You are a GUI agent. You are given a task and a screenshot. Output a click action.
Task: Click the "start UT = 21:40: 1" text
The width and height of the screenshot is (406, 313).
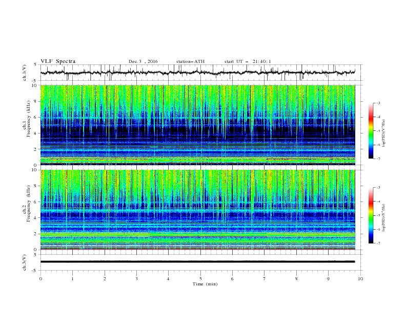[248, 61]
